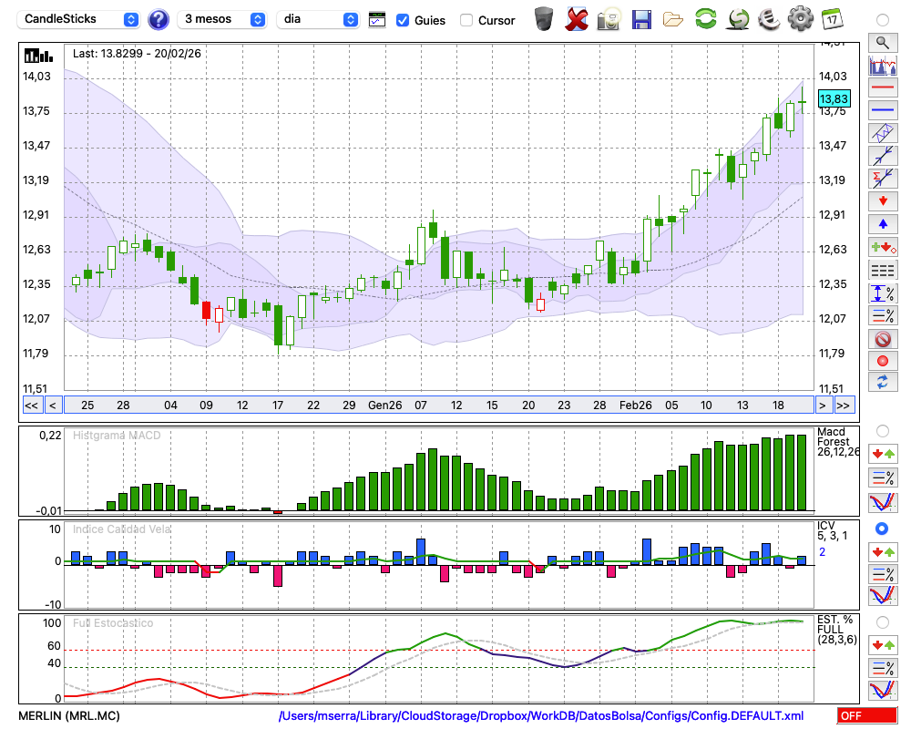Image resolution: width=911 pixels, height=729 pixels.
Task: Click the red OFF button
Action: pos(861,716)
